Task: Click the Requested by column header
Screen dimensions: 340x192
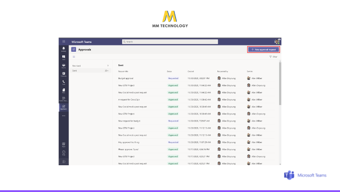Action: coord(223,71)
